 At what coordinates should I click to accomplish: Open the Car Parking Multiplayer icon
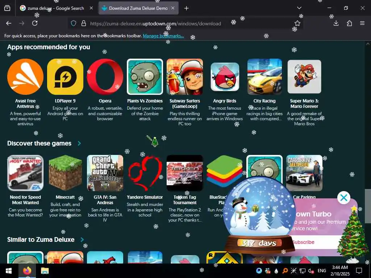(x=304, y=173)
